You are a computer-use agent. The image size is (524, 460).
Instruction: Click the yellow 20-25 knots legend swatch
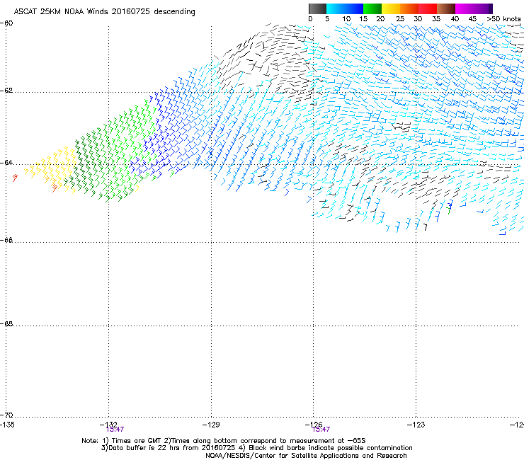[x=391, y=8]
